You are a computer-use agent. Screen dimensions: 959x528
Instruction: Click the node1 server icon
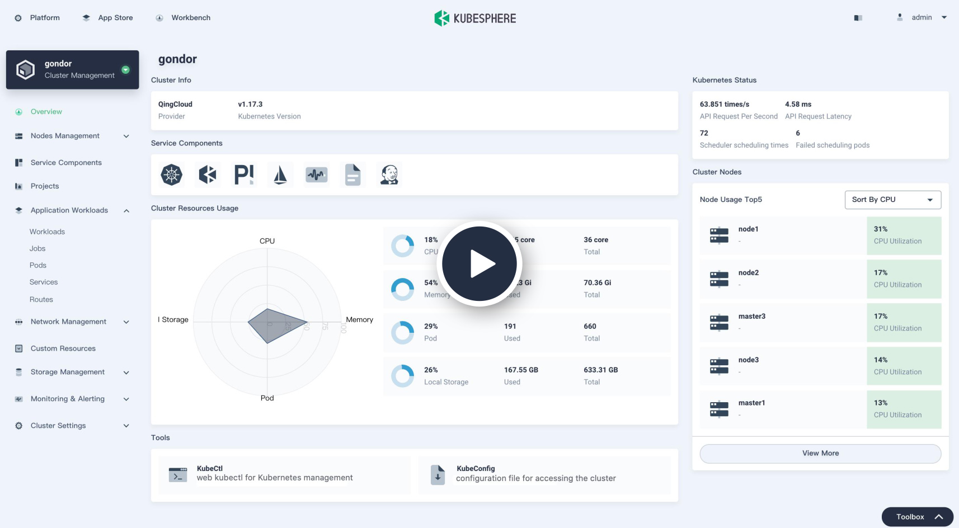pyautogui.click(x=719, y=235)
